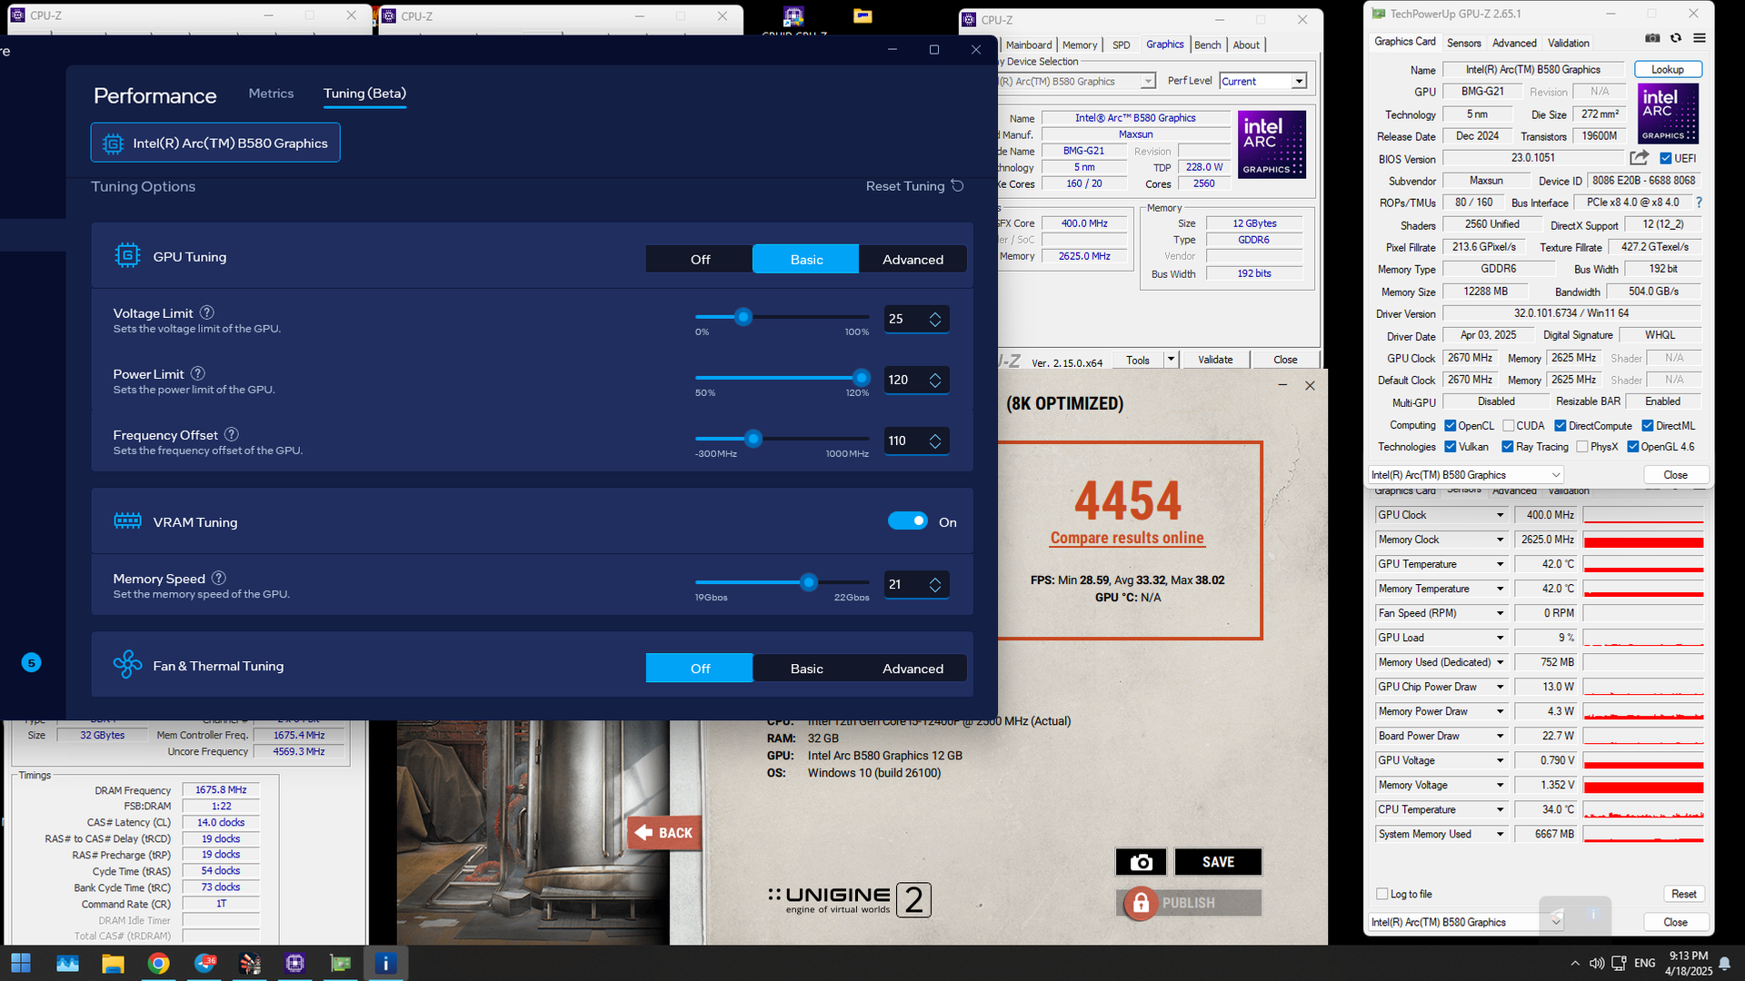Set Fan & Thermal Tuning to Basic
The width and height of the screenshot is (1745, 981).
(x=806, y=669)
